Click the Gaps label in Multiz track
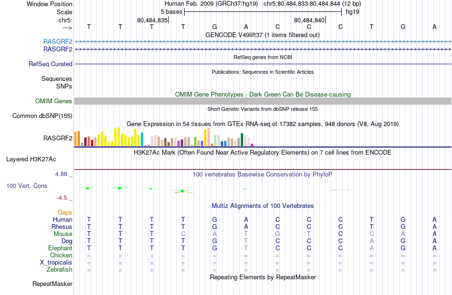Viewport: 452px width, 295px height. coord(65,213)
